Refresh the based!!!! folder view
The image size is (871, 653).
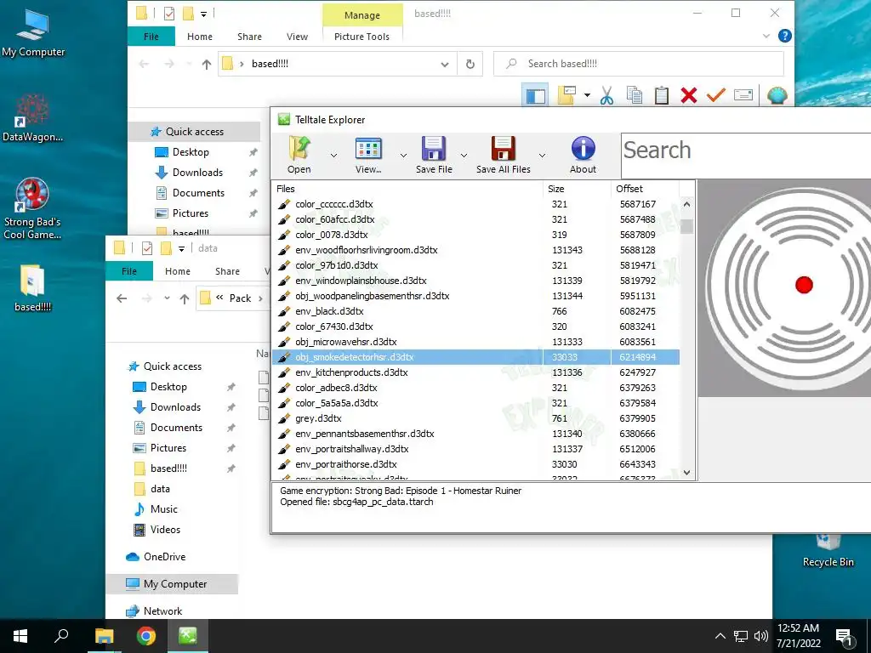[470, 64]
